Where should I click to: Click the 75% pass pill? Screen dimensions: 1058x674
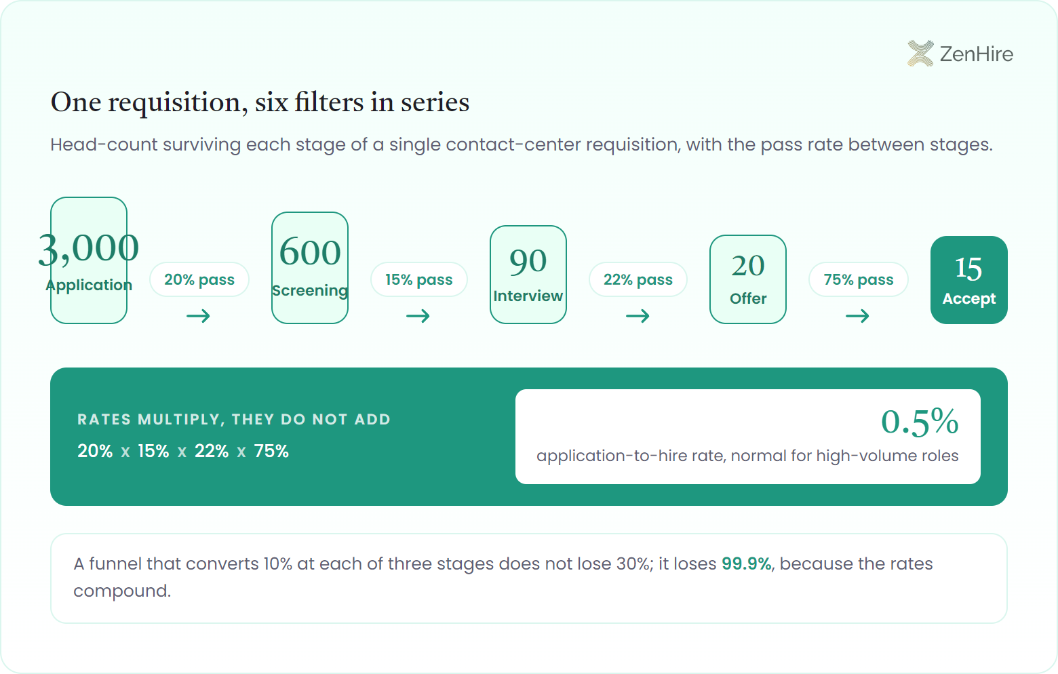coord(859,279)
